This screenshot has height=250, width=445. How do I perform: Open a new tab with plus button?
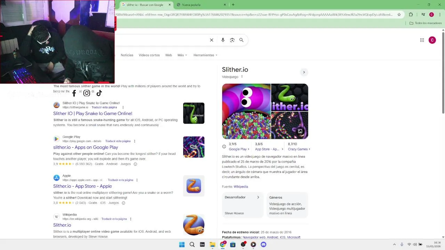point(233,5)
